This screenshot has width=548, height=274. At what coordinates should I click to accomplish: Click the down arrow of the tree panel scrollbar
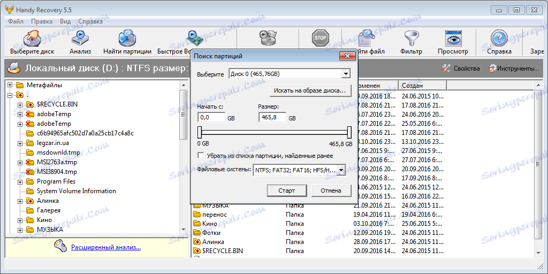click(183, 230)
